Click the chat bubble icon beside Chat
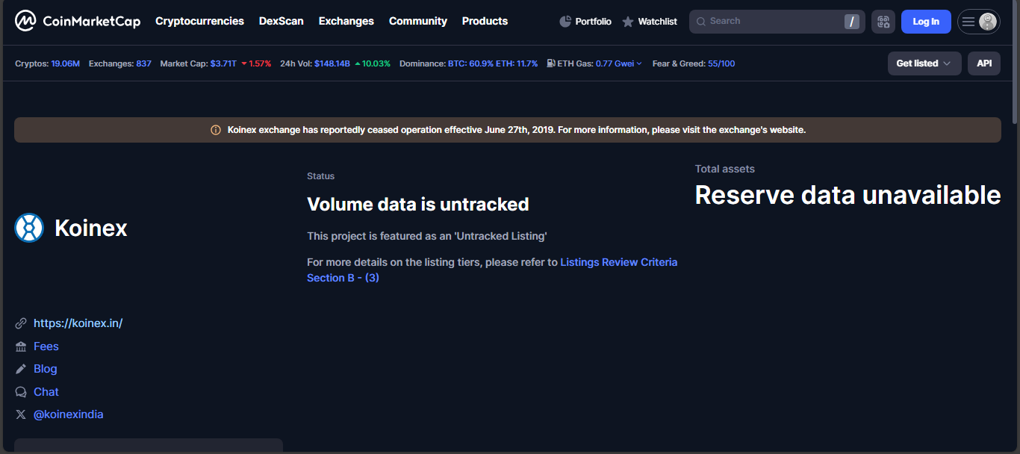 (21, 391)
